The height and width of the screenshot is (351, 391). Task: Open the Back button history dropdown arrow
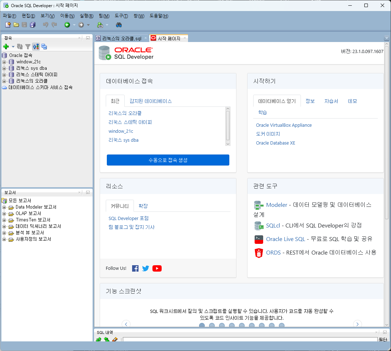[x=74, y=25]
